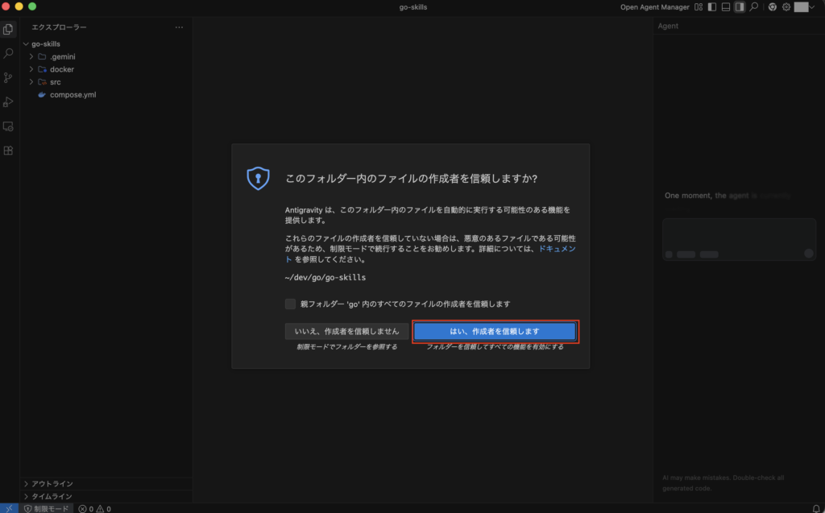Viewport: 825px width, 513px height.
Task: Click the いいえ、作成者を信頼しません button
Action: coord(346,331)
